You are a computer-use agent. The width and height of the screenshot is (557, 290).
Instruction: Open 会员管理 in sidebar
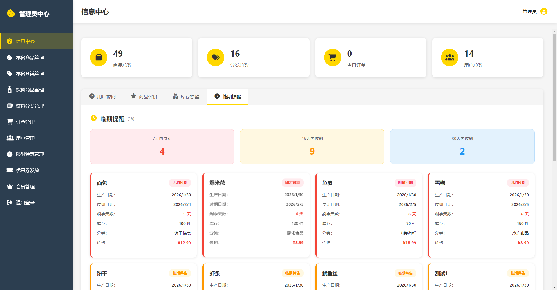pos(25,186)
